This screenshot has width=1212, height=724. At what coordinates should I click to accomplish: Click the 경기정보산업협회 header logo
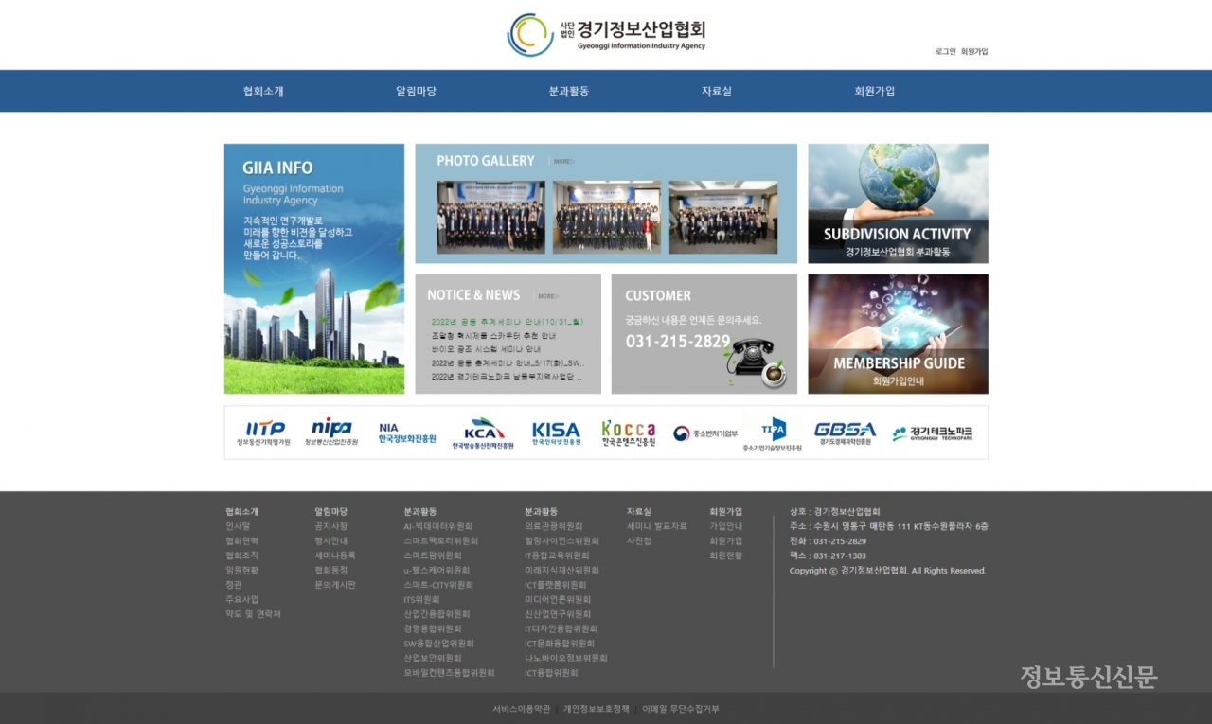[606, 33]
